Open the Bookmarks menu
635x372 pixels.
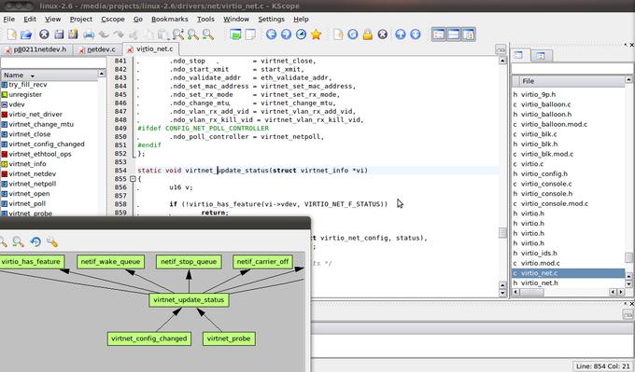point(169,19)
